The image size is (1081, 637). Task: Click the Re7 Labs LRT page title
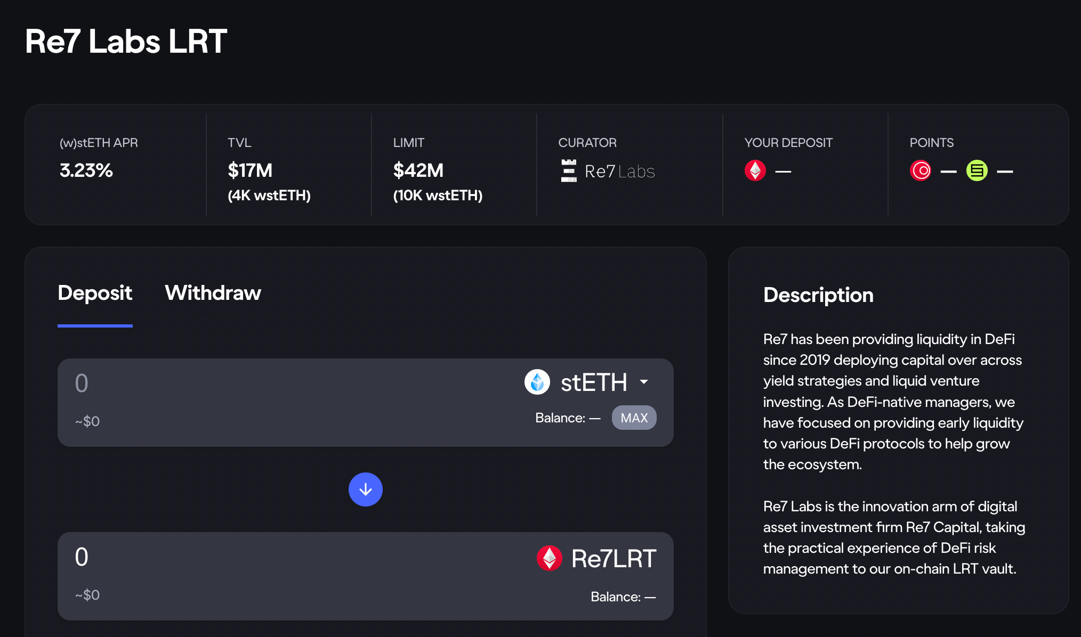click(x=126, y=42)
